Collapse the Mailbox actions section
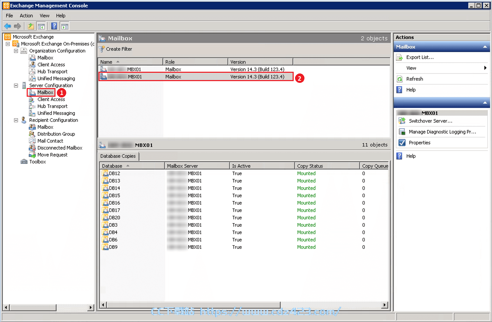 (485, 47)
